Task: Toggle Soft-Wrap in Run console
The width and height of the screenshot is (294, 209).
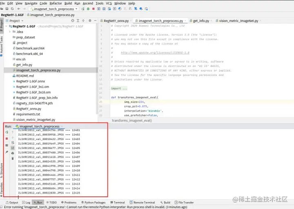Action: pyautogui.click(x=13, y=142)
